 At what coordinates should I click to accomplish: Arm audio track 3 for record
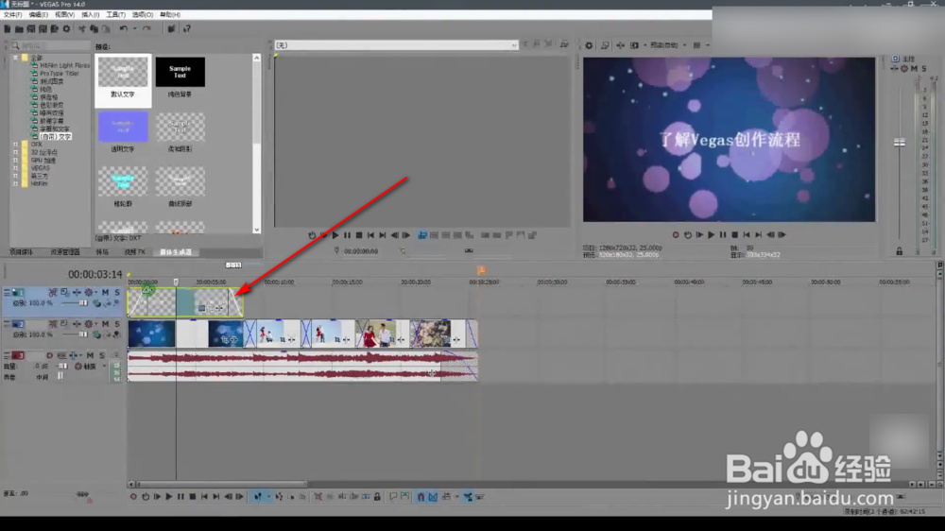49,355
